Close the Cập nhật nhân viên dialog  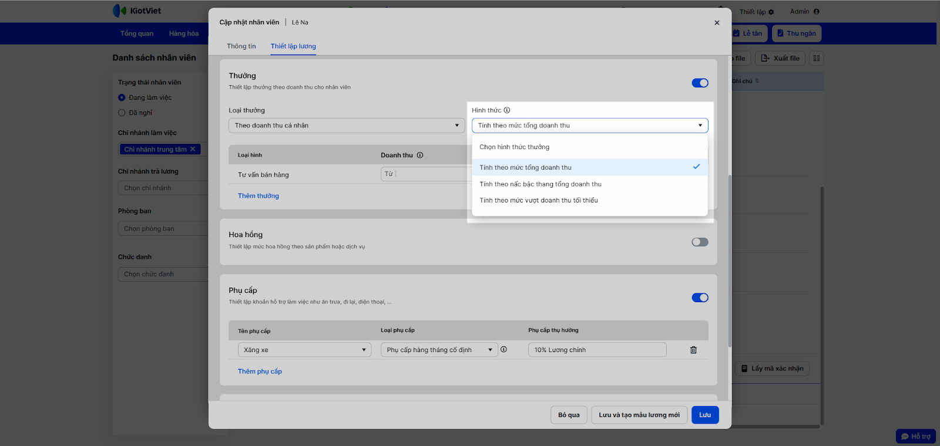pyautogui.click(x=717, y=23)
